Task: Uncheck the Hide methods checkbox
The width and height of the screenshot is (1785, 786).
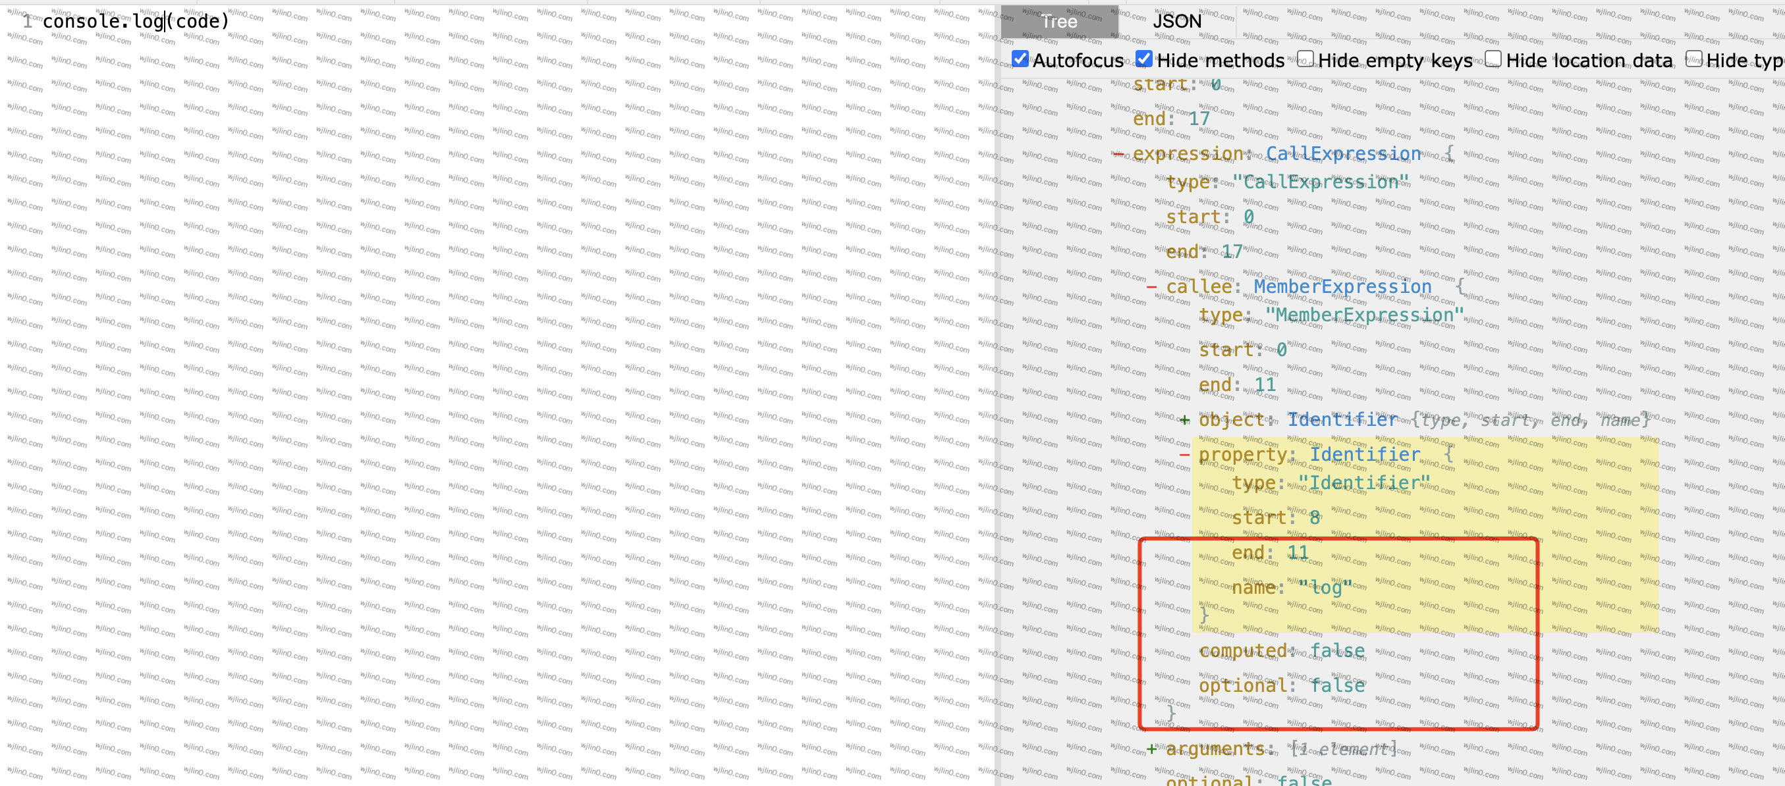Action: click(x=1144, y=59)
